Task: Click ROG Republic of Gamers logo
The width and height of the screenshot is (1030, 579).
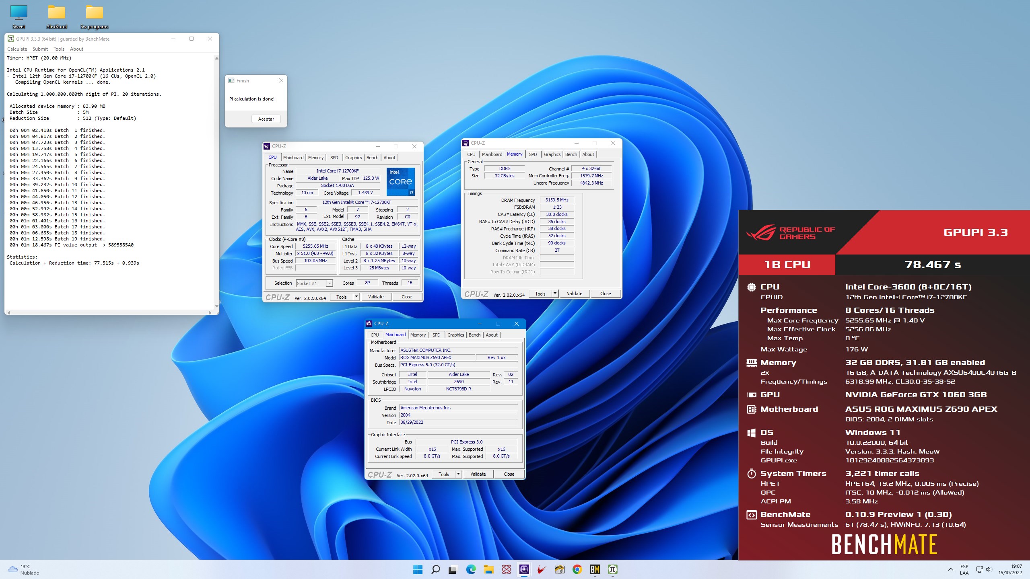Action: pyautogui.click(x=791, y=233)
